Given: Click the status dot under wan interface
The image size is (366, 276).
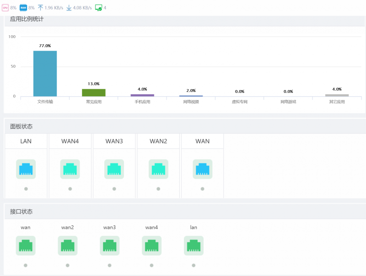Looking at the screenshot, I should point(26,265).
